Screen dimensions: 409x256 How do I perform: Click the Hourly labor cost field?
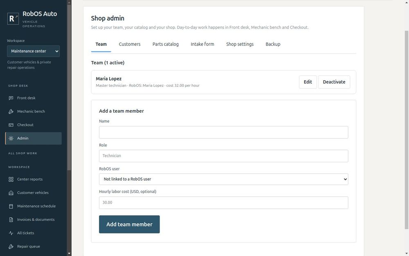224,203
